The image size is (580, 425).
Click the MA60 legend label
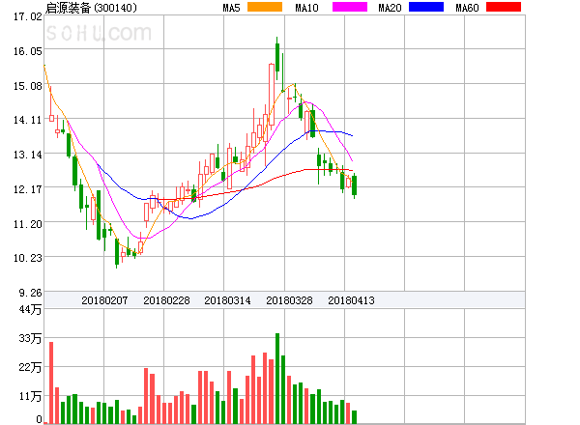coord(467,8)
